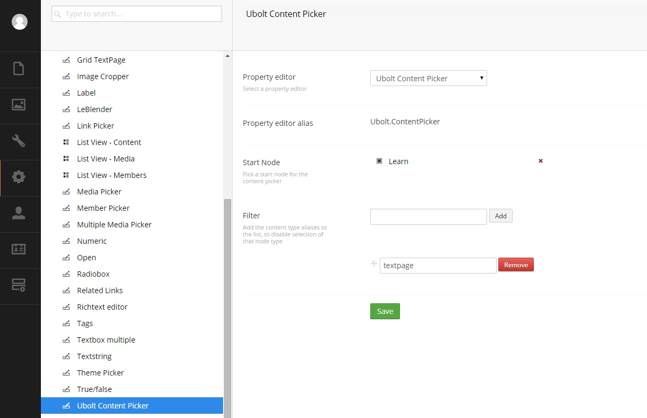Open the Content section document icon
This screenshot has width=647, height=418.
pos(19,69)
